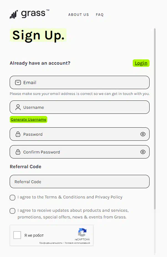Viewport: 167px width, 257px height.
Task: Go to Login page
Action: (141, 63)
